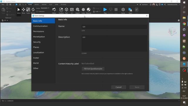Activate the Select tool in the Home ribbon

tap(19, 11)
